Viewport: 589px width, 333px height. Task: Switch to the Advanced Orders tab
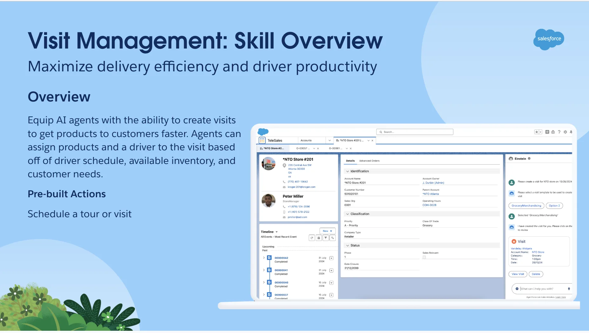click(x=369, y=161)
